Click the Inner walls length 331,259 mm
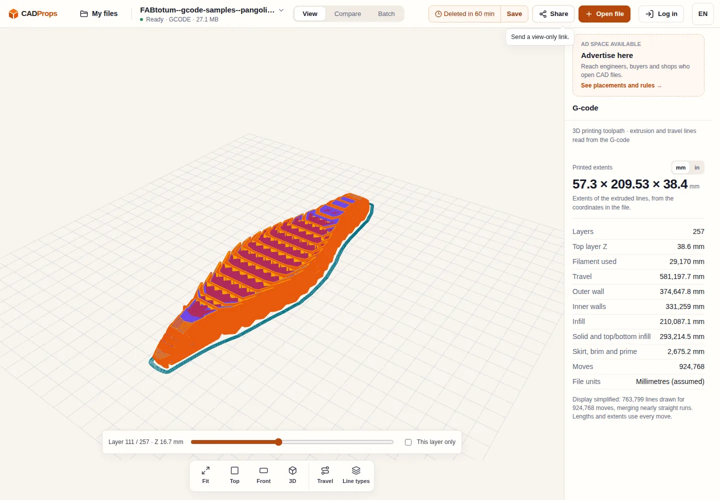Image resolution: width=720 pixels, height=500 pixels. pyautogui.click(x=685, y=306)
